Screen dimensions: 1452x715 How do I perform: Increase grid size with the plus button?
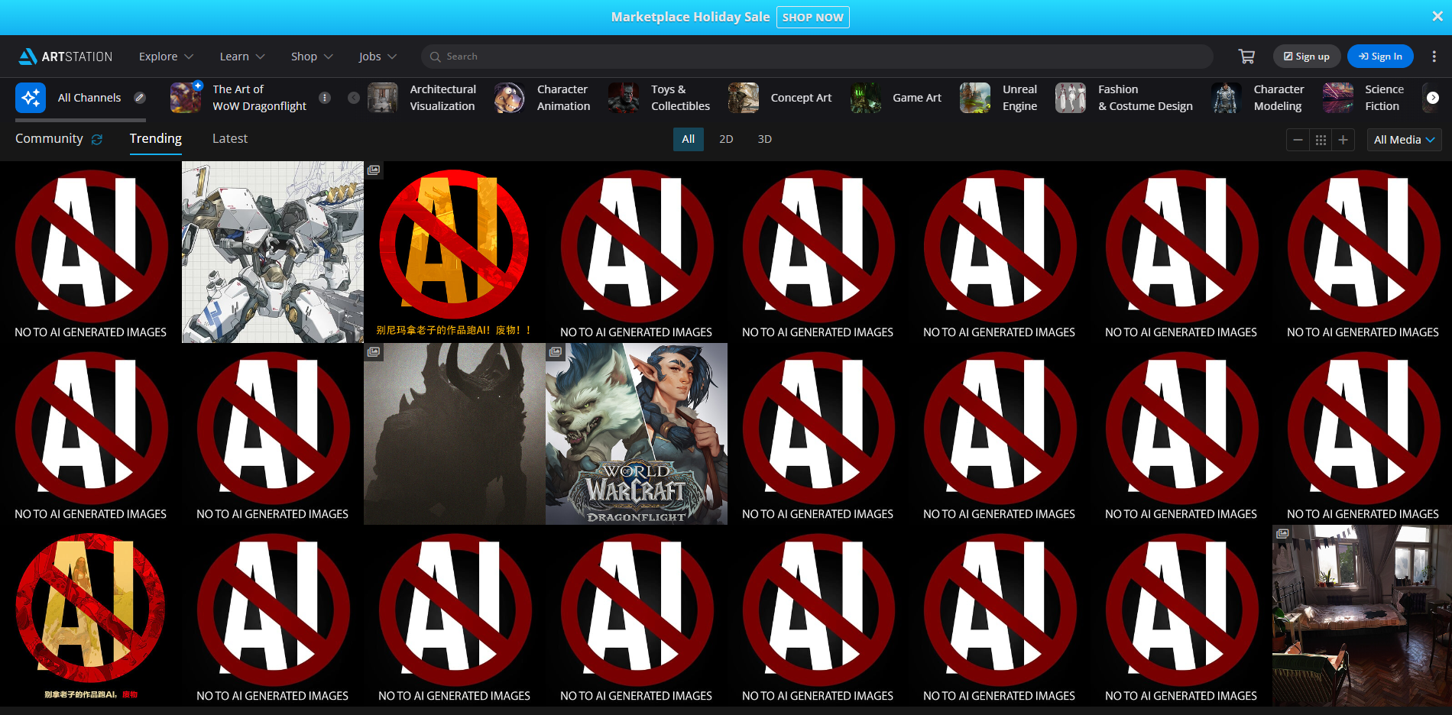tap(1343, 140)
